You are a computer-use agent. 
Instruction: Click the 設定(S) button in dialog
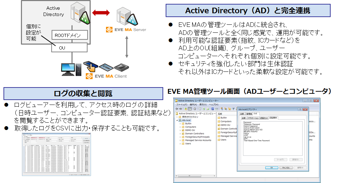(296, 160)
